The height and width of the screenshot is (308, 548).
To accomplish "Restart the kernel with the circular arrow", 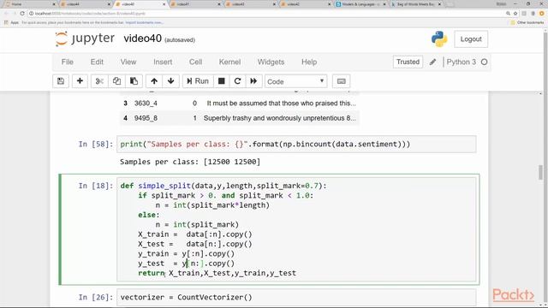I will (x=237, y=81).
